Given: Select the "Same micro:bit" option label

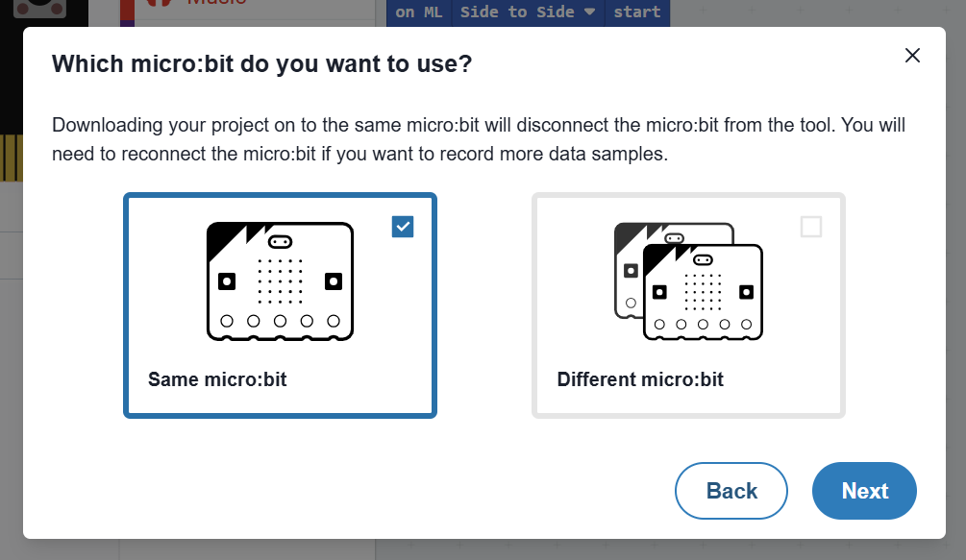Looking at the screenshot, I should 217,379.
